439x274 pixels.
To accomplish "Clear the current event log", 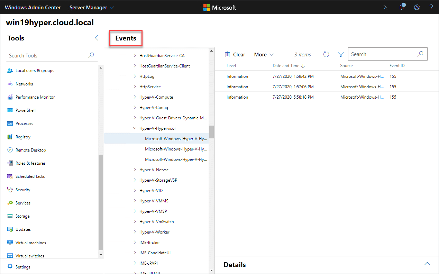I will coord(235,54).
